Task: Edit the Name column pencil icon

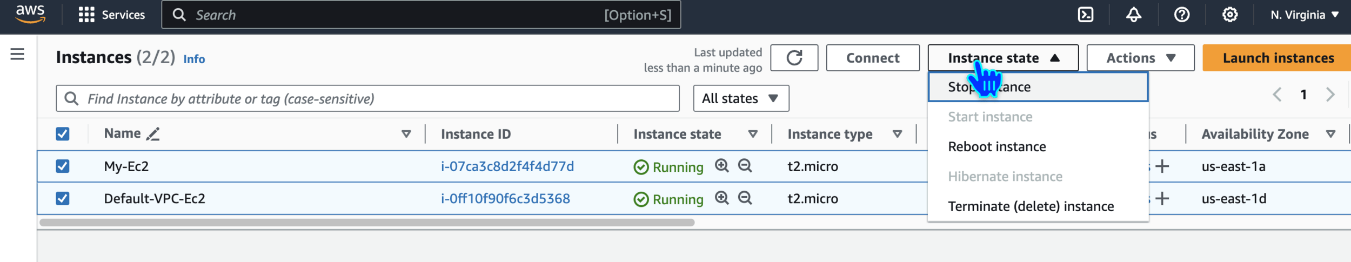Action: [153, 134]
